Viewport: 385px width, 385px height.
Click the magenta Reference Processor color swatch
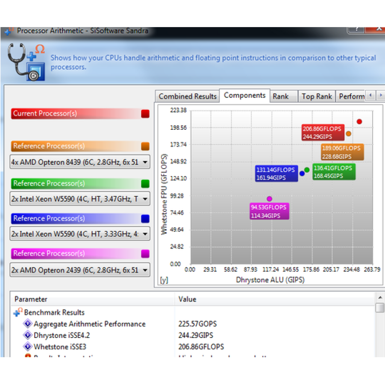[x=145, y=254]
